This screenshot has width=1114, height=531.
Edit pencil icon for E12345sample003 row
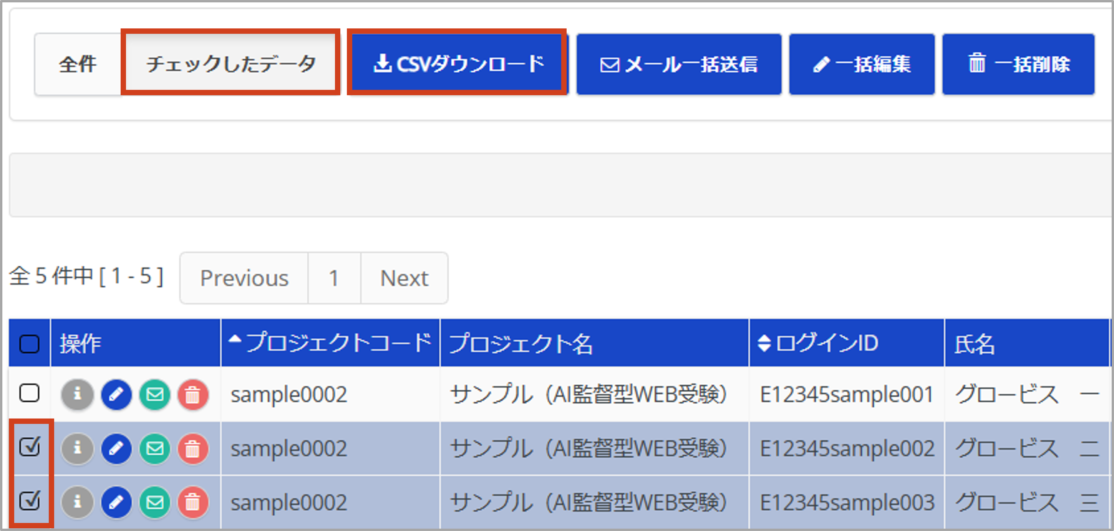click(116, 502)
